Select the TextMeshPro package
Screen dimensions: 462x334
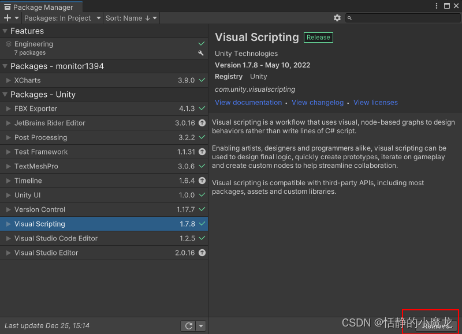[x=104, y=166]
